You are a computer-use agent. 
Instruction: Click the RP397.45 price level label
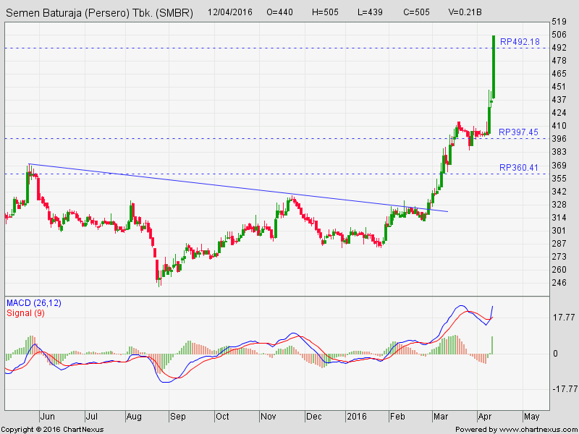point(518,132)
